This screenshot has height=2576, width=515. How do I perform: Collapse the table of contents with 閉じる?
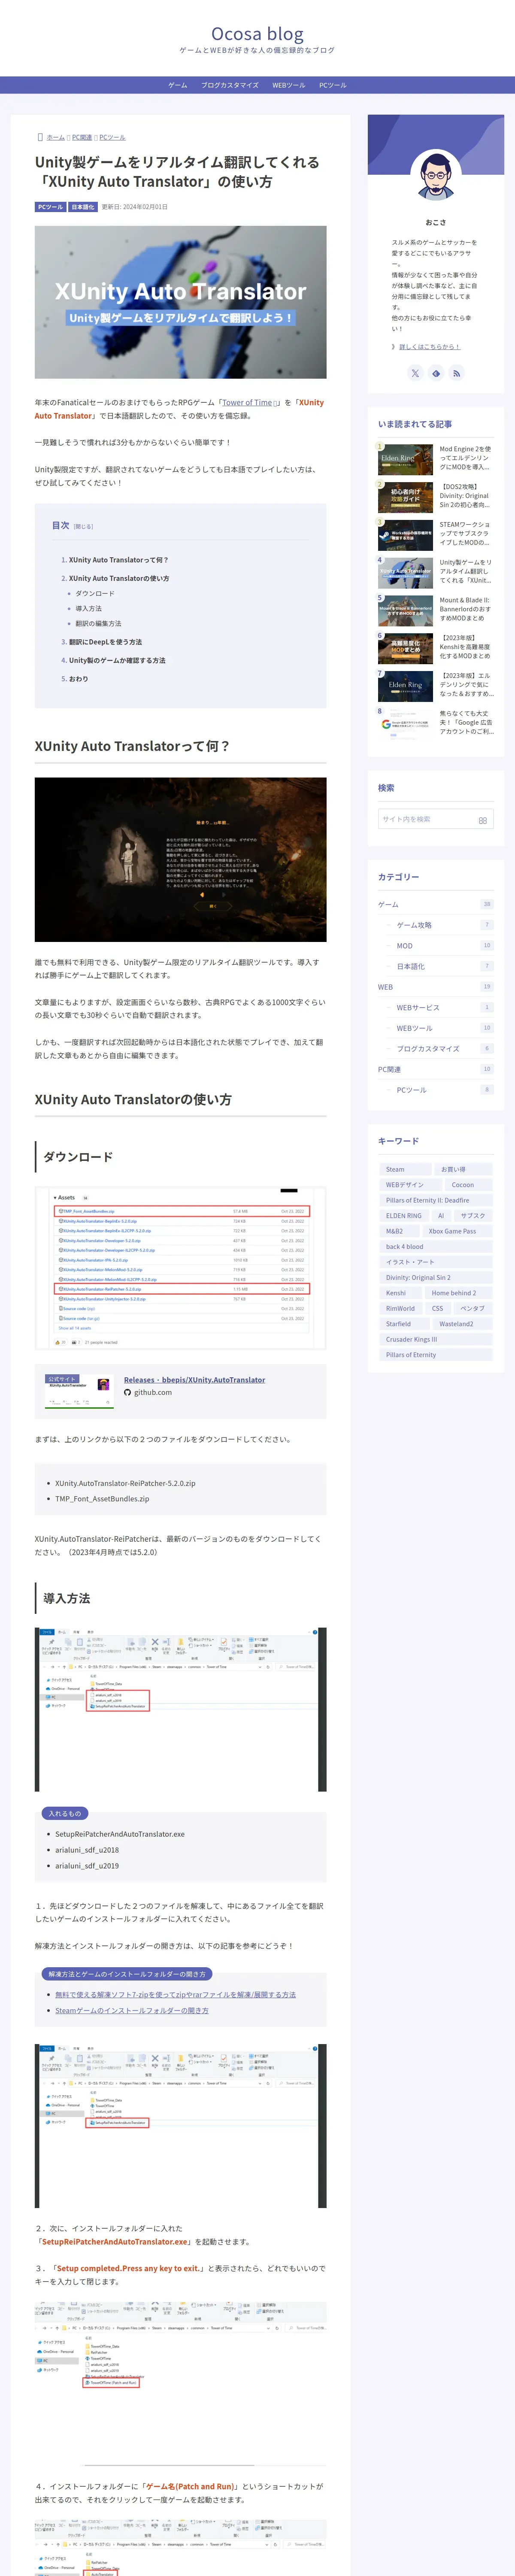coord(83,526)
